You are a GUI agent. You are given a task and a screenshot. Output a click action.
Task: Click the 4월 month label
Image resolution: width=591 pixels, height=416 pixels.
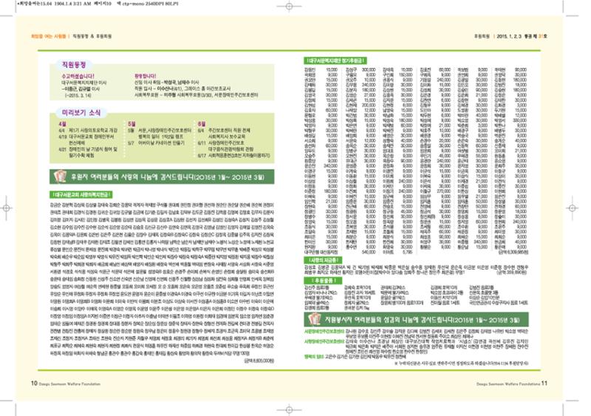(62, 123)
